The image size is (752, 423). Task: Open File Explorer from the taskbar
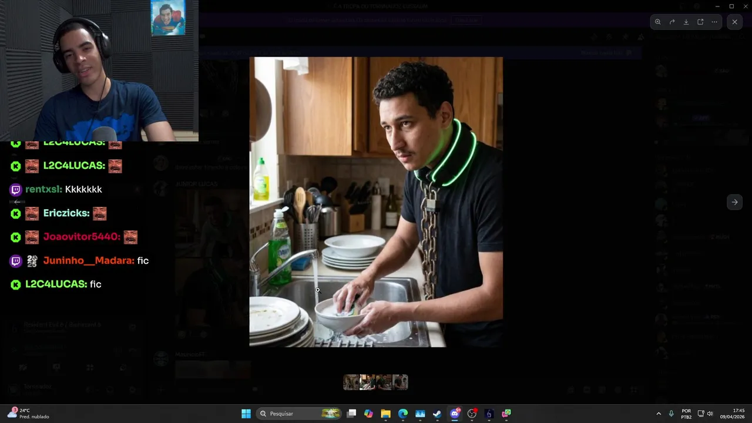[x=385, y=414]
